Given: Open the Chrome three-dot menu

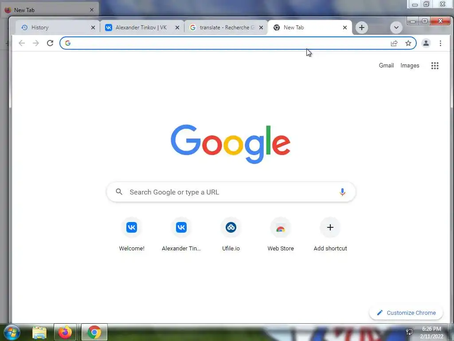Looking at the screenshot, I should (x=440, y=43).
